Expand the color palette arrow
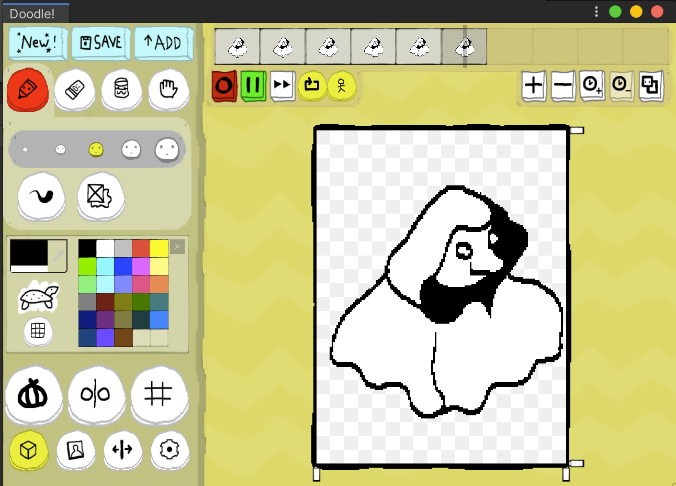Viewport: 676px width, 486px height. coord(177,247)
